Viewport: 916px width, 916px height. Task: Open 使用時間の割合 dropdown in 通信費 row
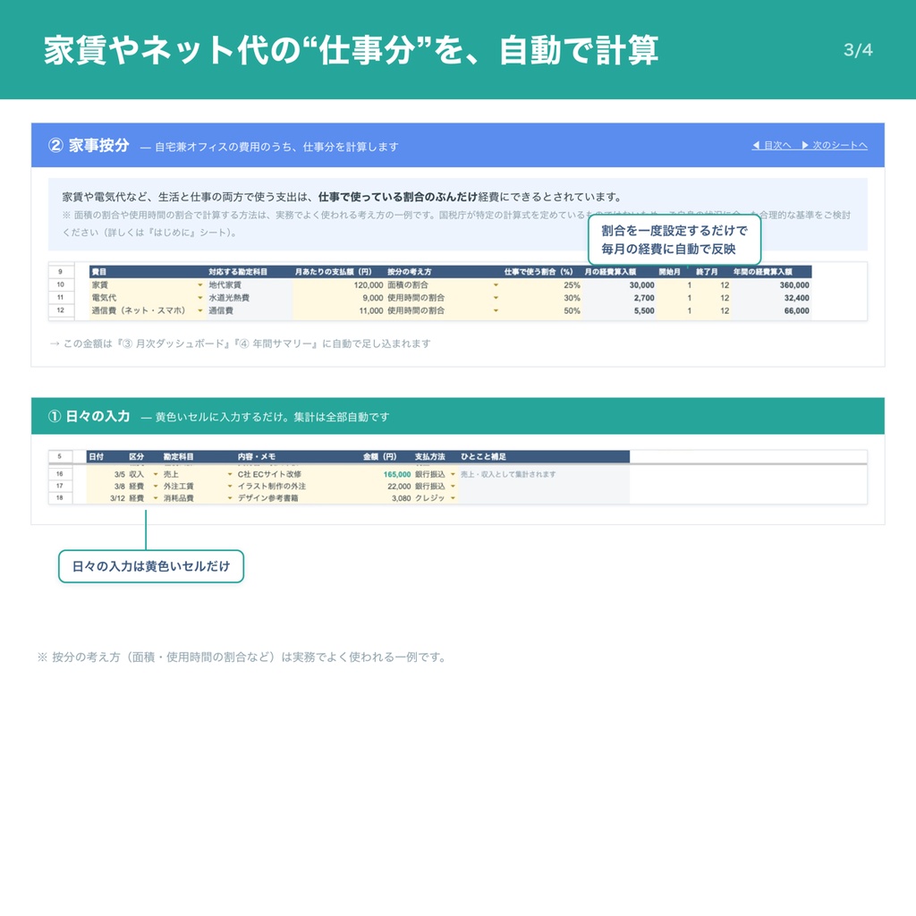click(496, 310)
